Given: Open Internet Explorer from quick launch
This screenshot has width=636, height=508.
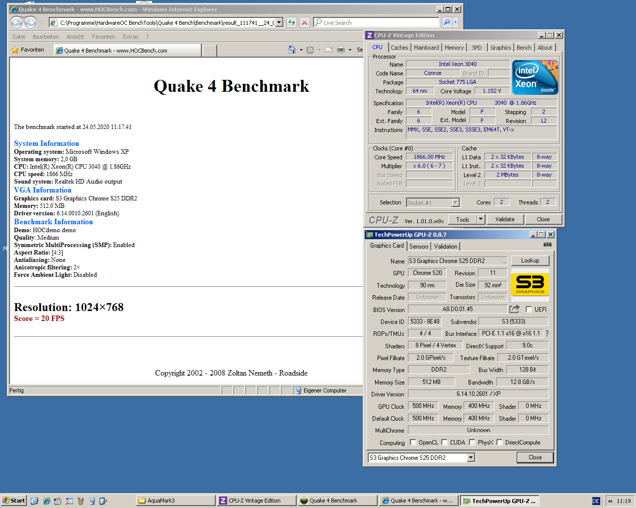Looking at the screenshot, I should pos(46,501).
